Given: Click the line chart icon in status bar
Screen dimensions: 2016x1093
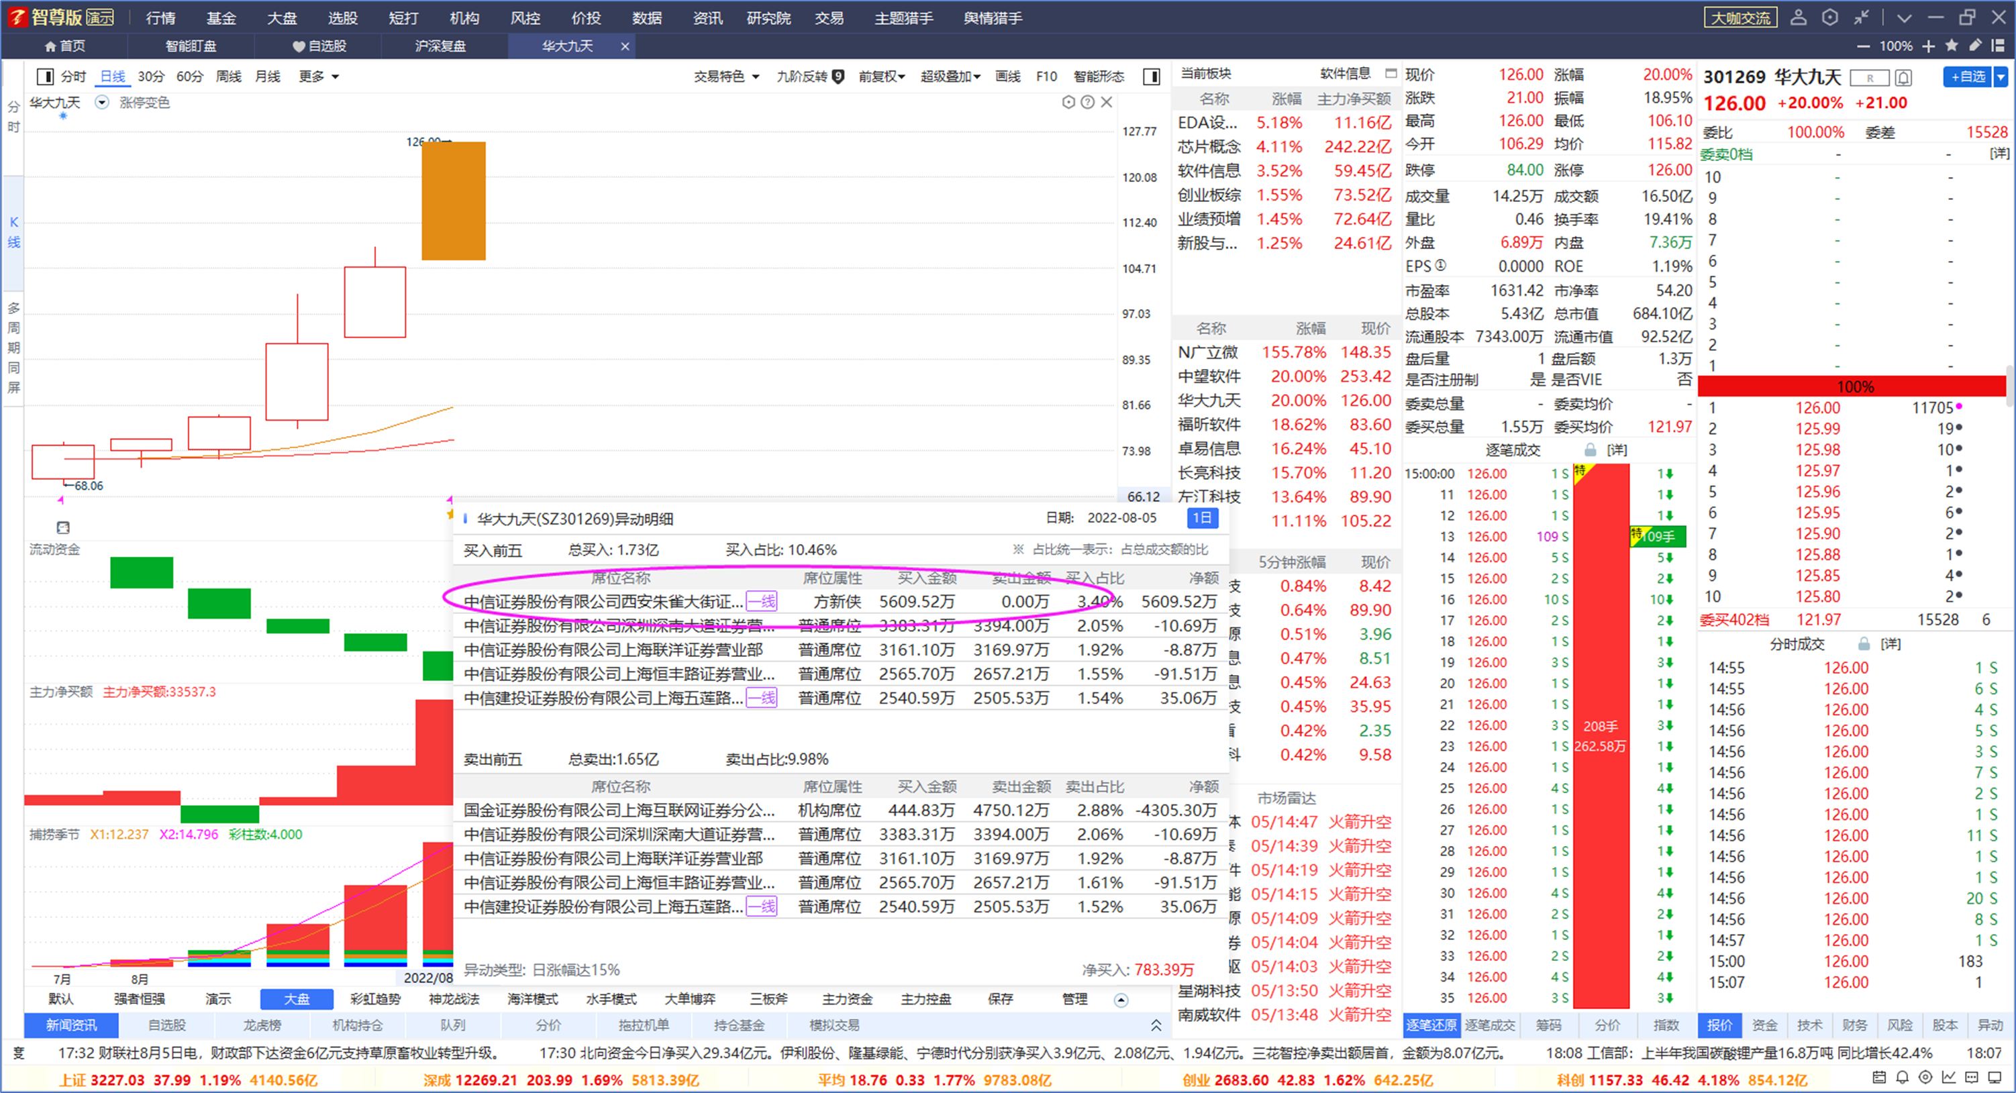Looking at the screenshot, I should click(x=1949, y=1078).
